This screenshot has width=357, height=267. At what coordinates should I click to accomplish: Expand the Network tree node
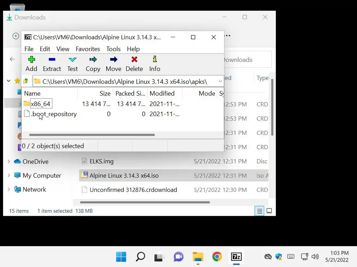pos(9,189)
